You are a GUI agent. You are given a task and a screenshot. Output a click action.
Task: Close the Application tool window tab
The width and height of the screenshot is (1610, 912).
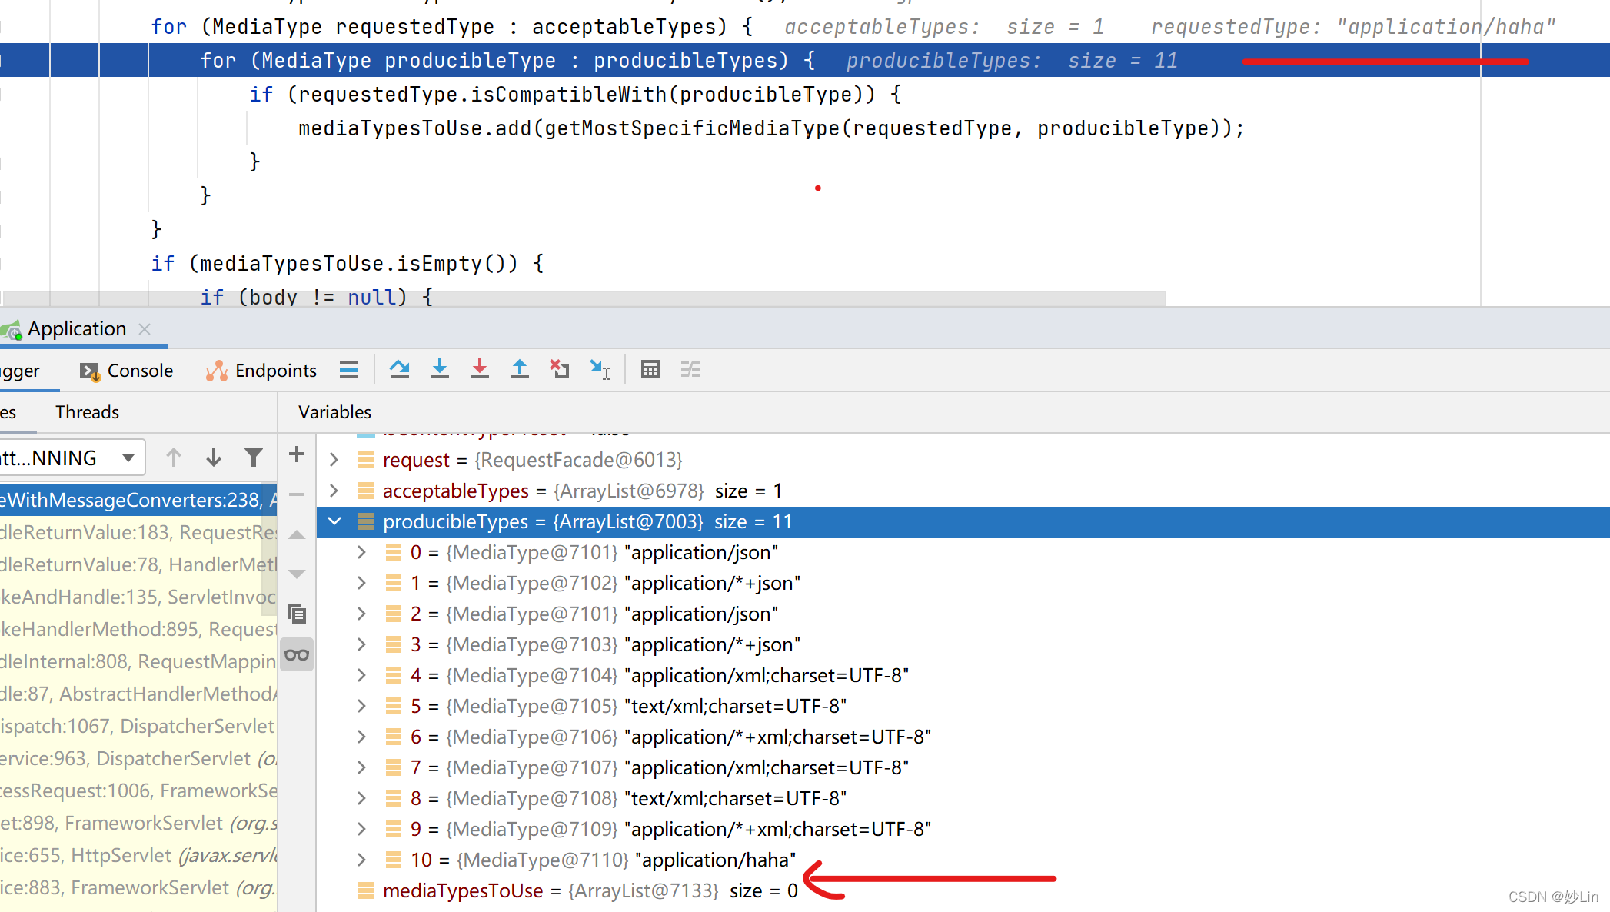[x=144, y=328]
